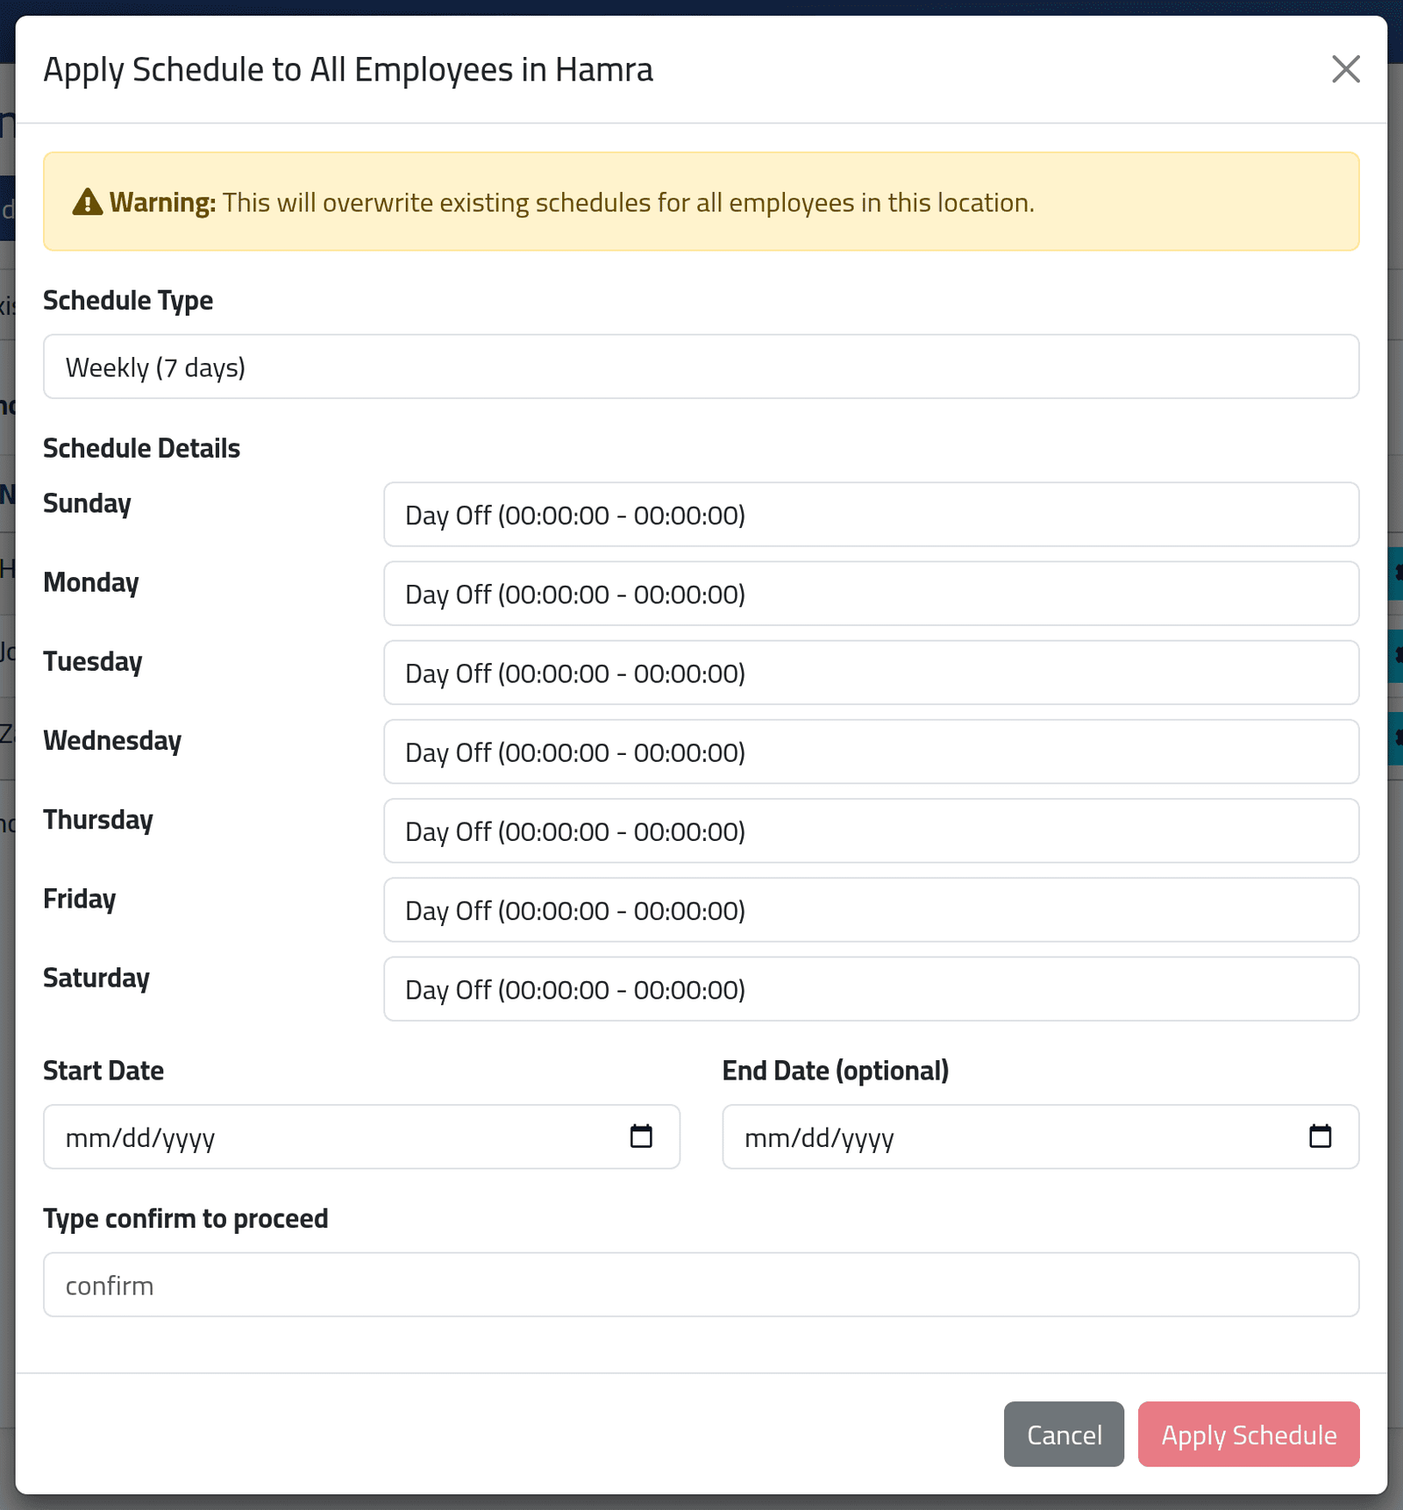Open the Schedule Type dropdown
1403x1510 pixels.
pyautogui.click(x=701, y=367)
